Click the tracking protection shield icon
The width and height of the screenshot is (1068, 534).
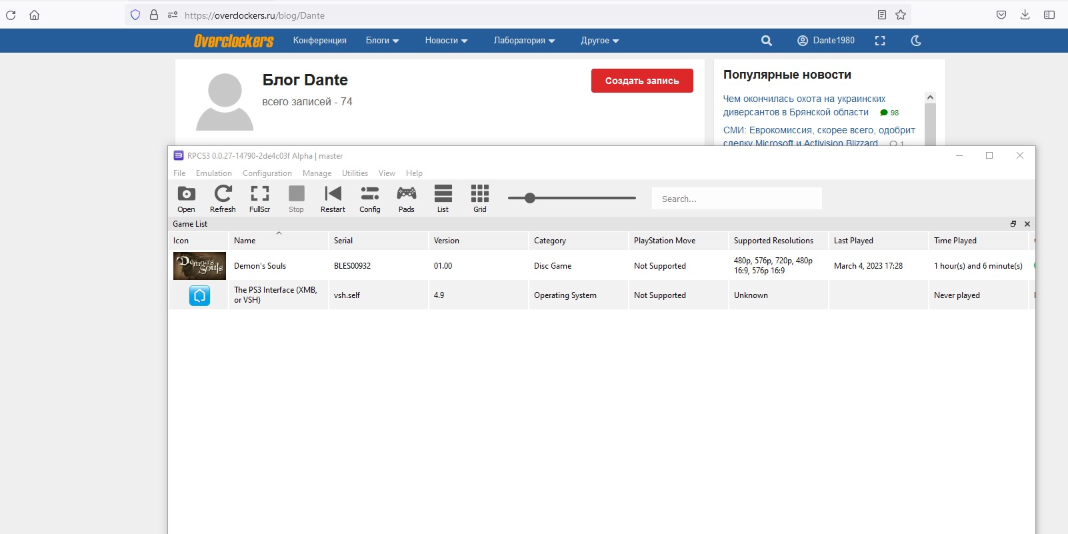[135, 15]
